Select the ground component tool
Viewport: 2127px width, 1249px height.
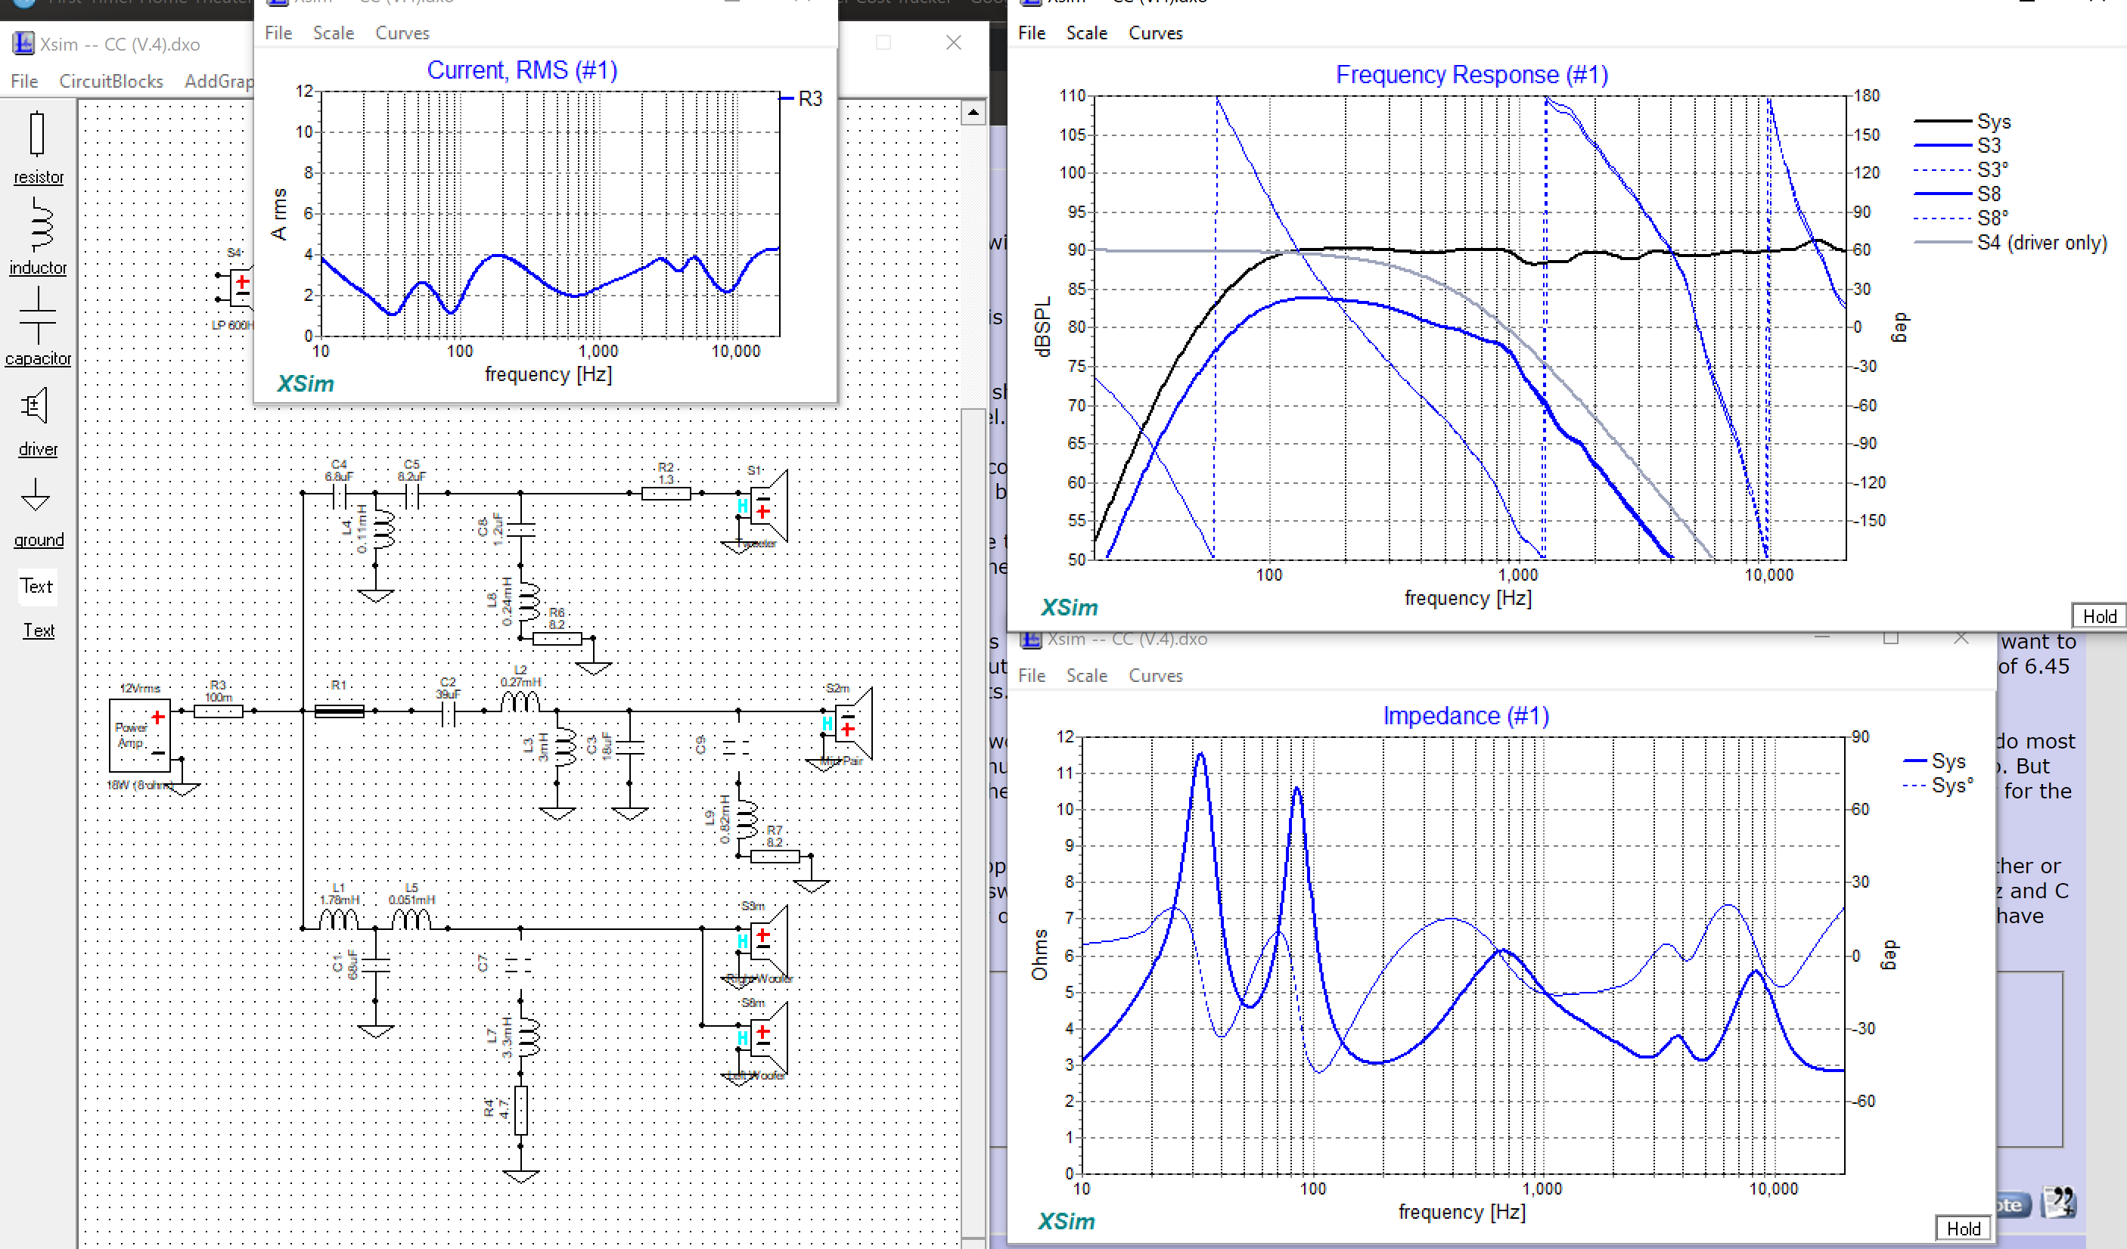[37, 513]
